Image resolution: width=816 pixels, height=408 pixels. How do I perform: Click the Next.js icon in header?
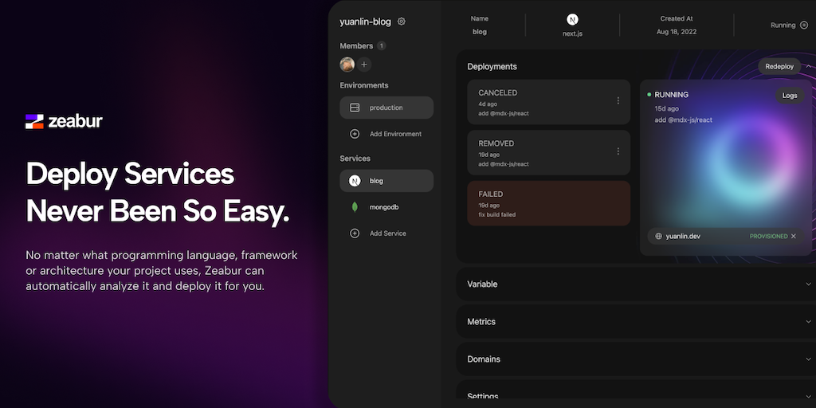click(572, 19)
